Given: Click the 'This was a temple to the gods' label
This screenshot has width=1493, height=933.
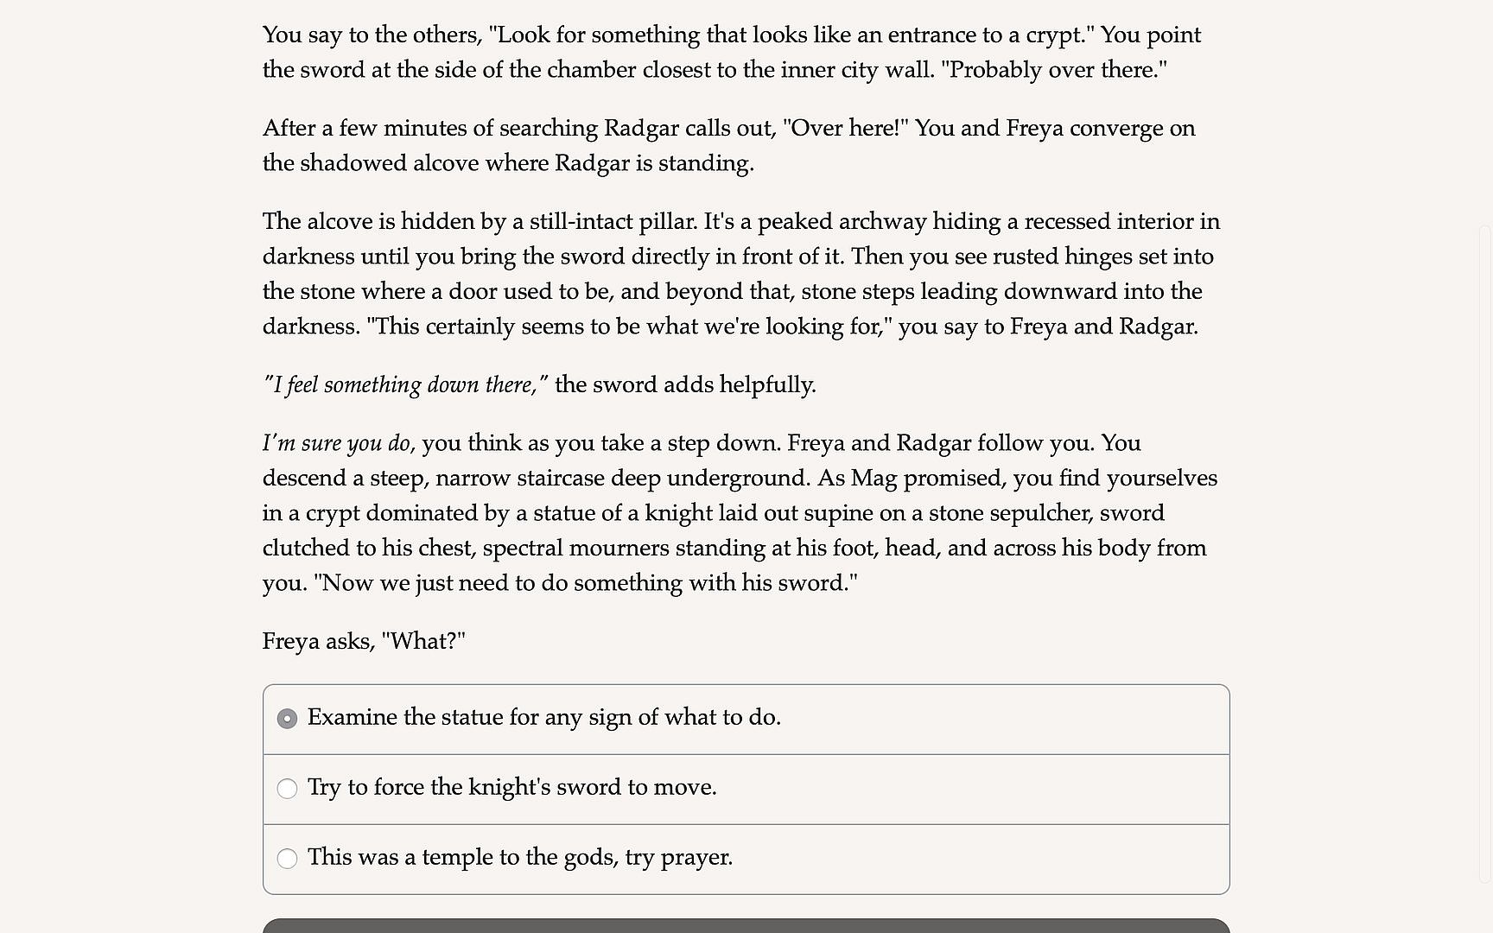Looking at the screenshot, I should pos(519,858).
